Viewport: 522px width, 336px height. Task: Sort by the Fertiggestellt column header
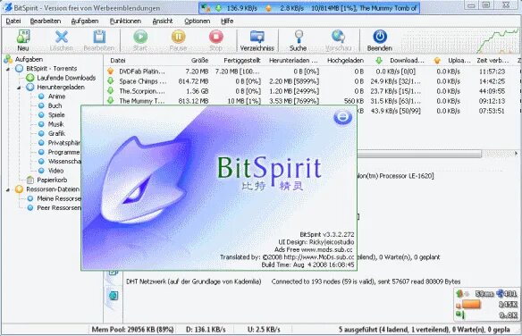point(242,61)
